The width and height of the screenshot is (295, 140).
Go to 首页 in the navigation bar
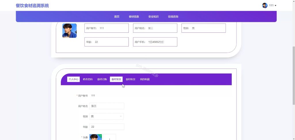click(117, 16)
